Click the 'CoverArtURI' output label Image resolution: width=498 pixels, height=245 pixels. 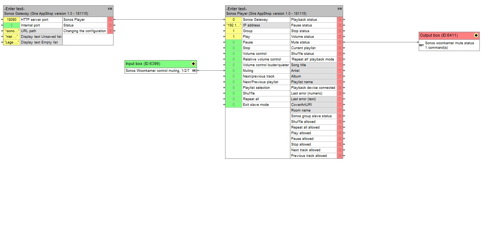click(x=301, y=105)
